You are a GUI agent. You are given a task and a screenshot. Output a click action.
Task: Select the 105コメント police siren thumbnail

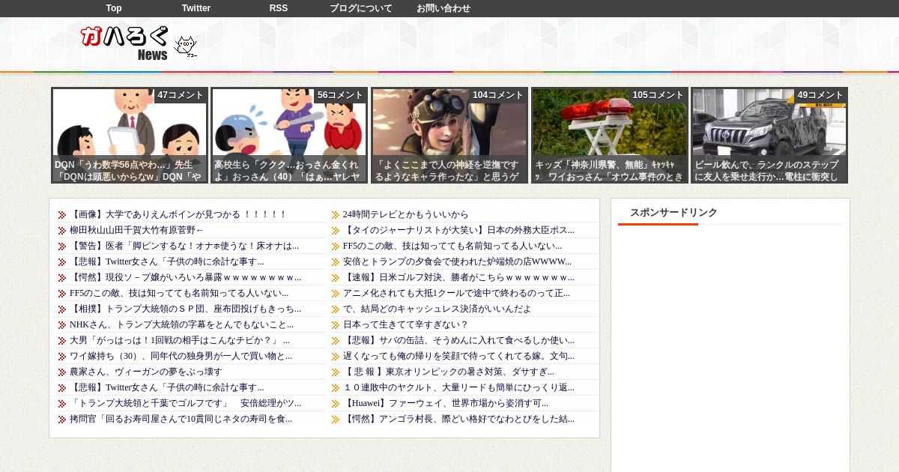click(x=609, y=135)
